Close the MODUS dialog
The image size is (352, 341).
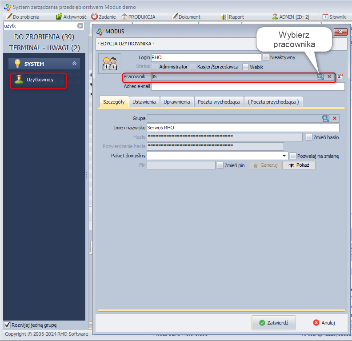tap(340, 32)
